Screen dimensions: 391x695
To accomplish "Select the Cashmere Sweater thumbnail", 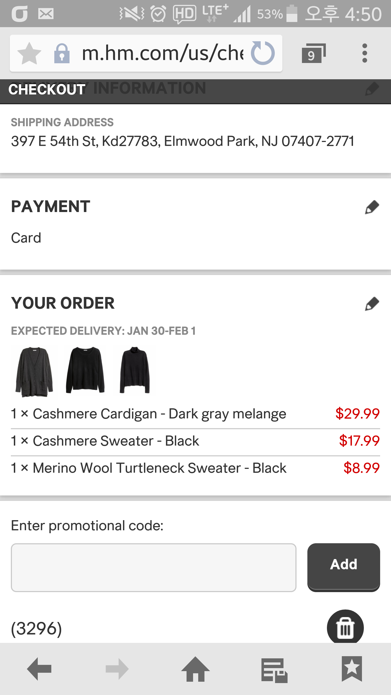I will [85, 370].
